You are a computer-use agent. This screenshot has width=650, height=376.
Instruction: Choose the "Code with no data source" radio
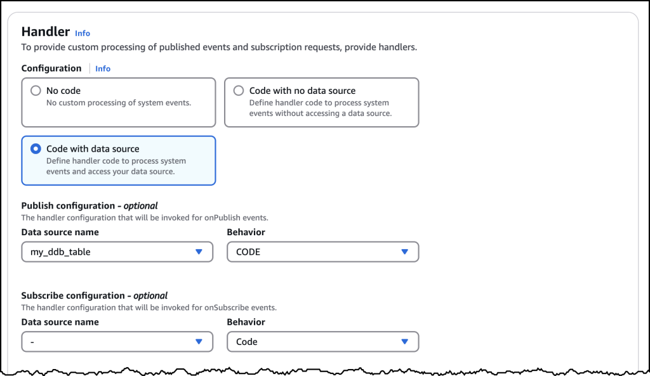pos(238,90)
